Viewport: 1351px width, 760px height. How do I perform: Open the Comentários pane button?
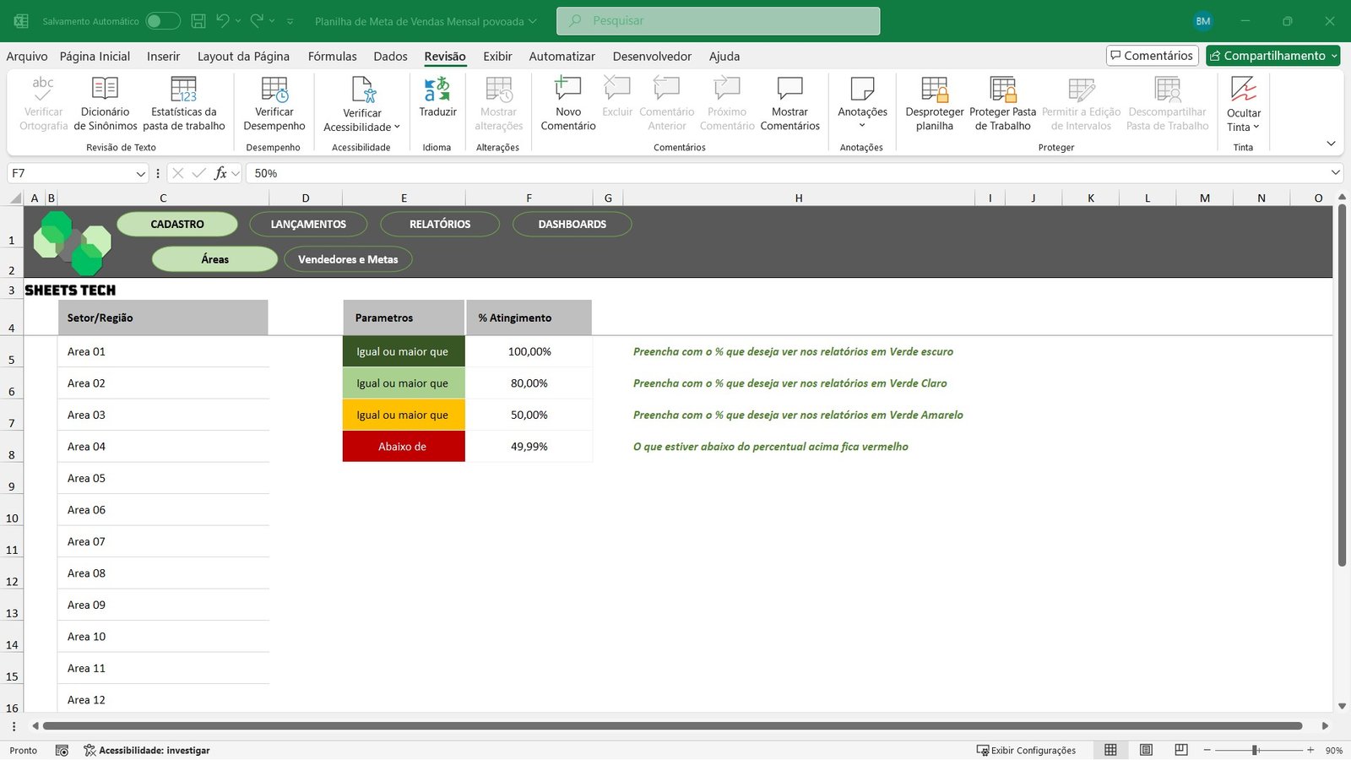coord(1153,56)
